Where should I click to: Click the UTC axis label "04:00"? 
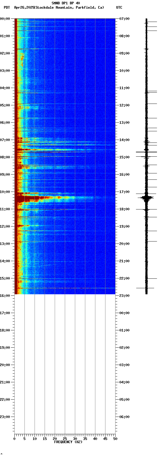tap(124, 382)
